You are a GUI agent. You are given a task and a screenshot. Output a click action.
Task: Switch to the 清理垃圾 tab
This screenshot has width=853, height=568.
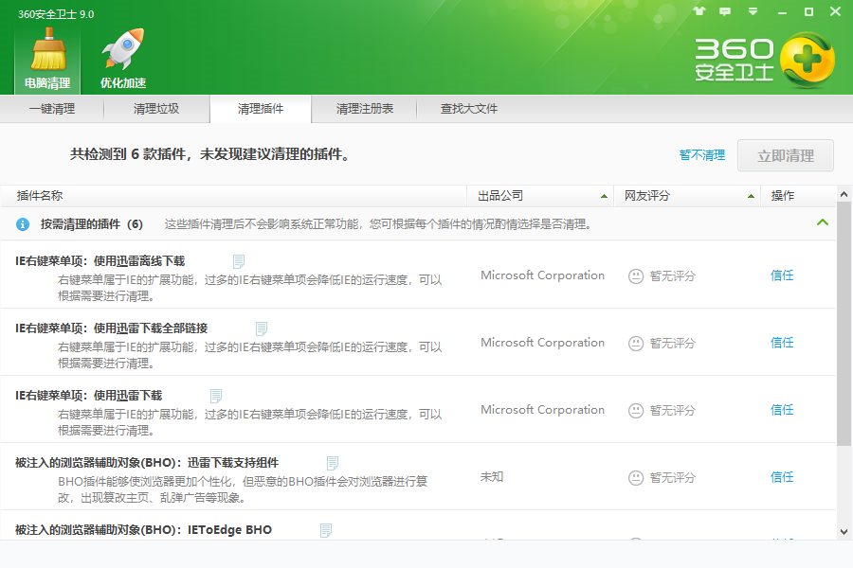(156, 109)
